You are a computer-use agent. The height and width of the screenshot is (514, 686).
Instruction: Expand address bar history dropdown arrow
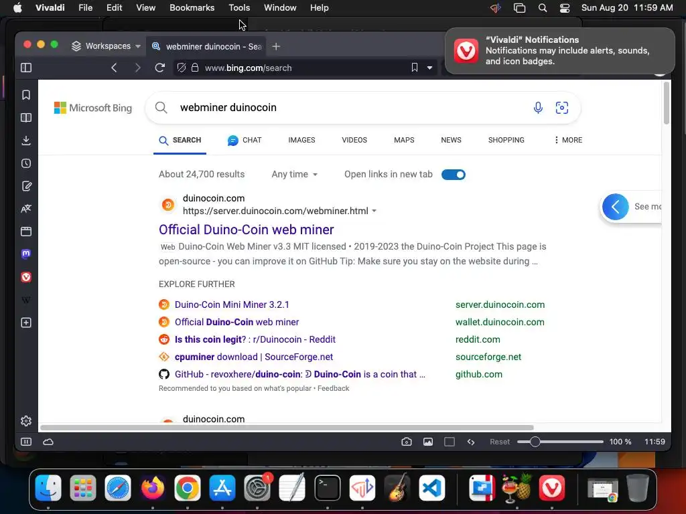pyautogui.click(x=429, y=68)
